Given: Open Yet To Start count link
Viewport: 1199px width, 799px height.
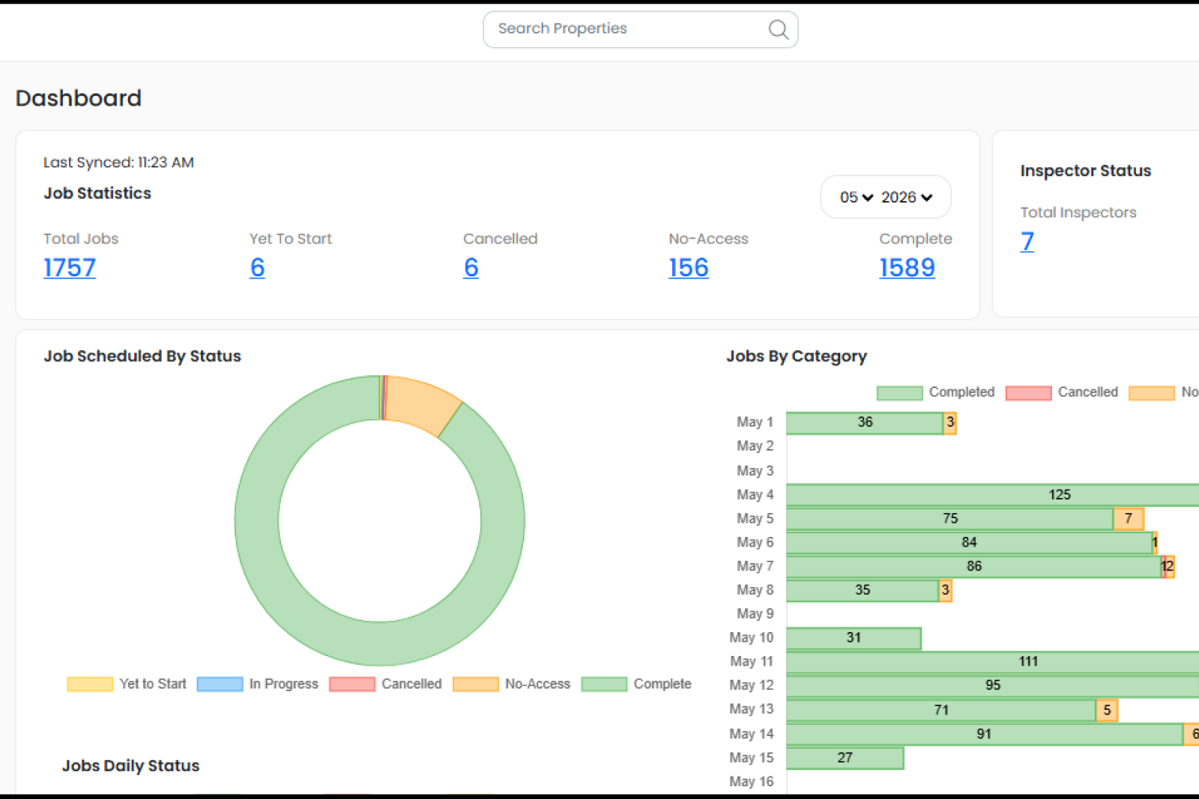Looking at the screenshot, I should tap(257, 267).
